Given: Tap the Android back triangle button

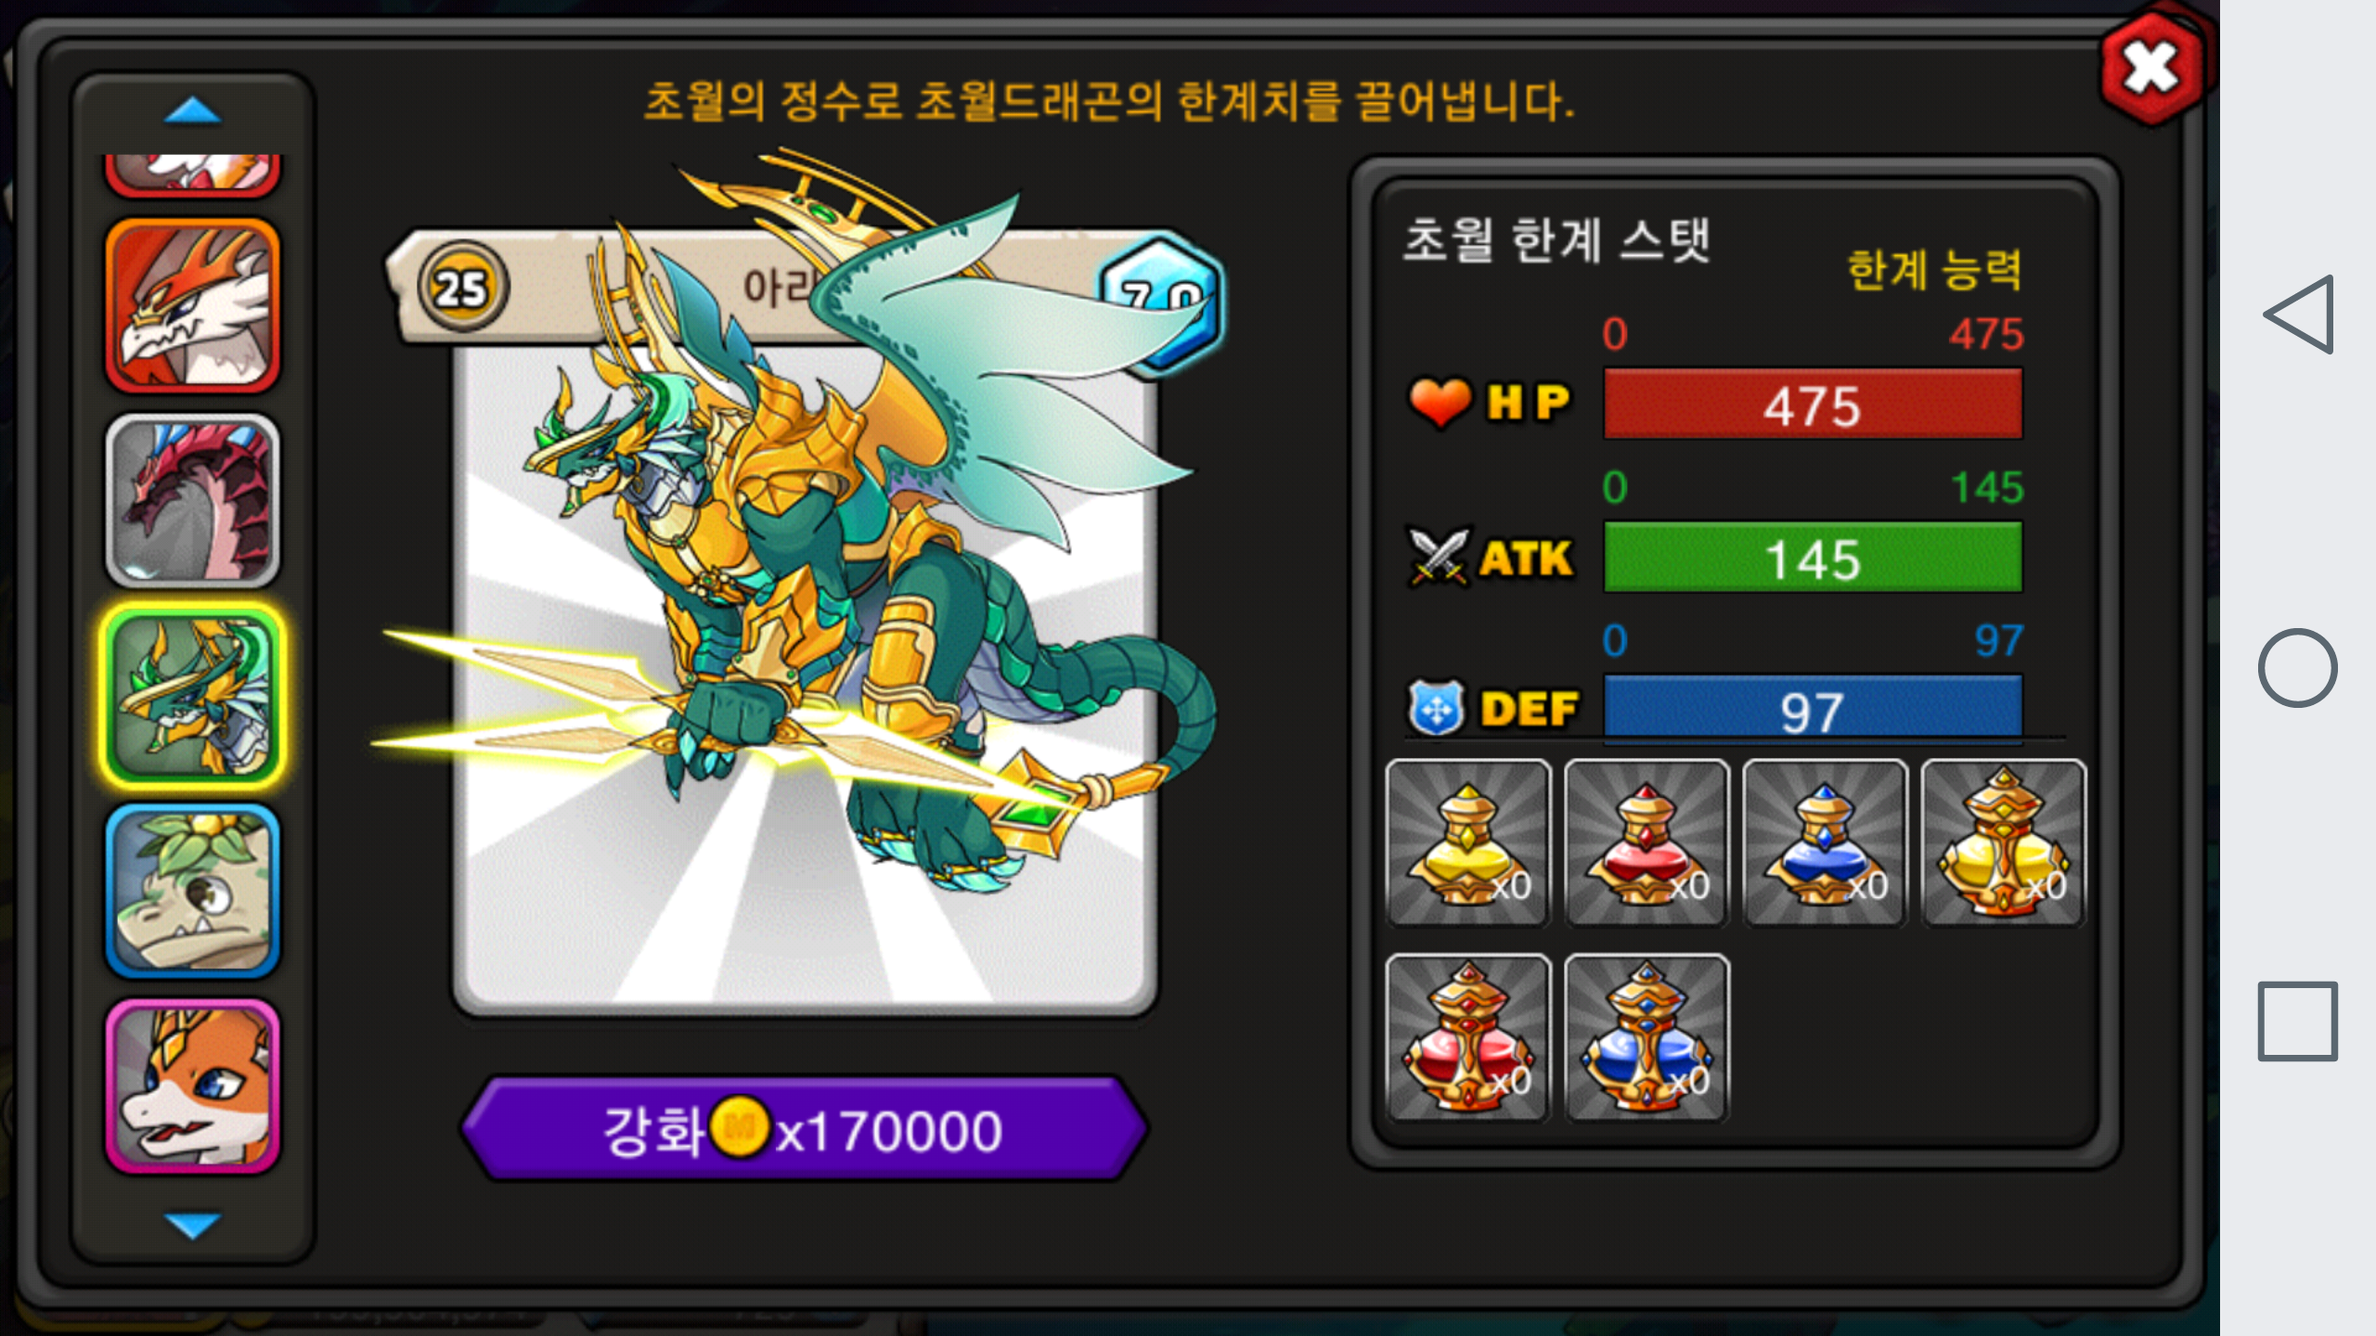Looking at the screenshot, I should (x=2299, y=315).
